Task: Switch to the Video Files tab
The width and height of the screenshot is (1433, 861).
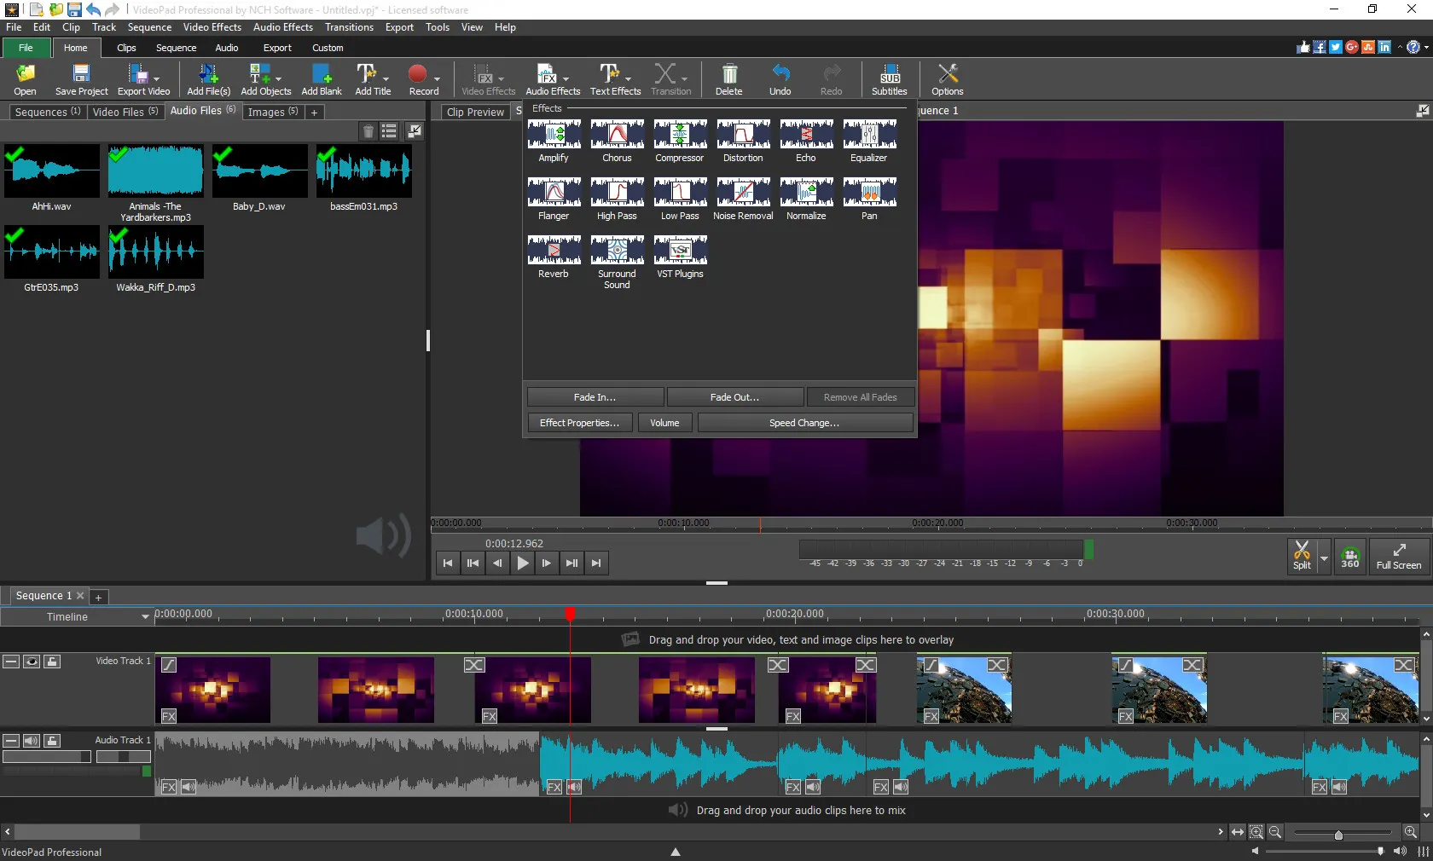Action: [125, 112]
